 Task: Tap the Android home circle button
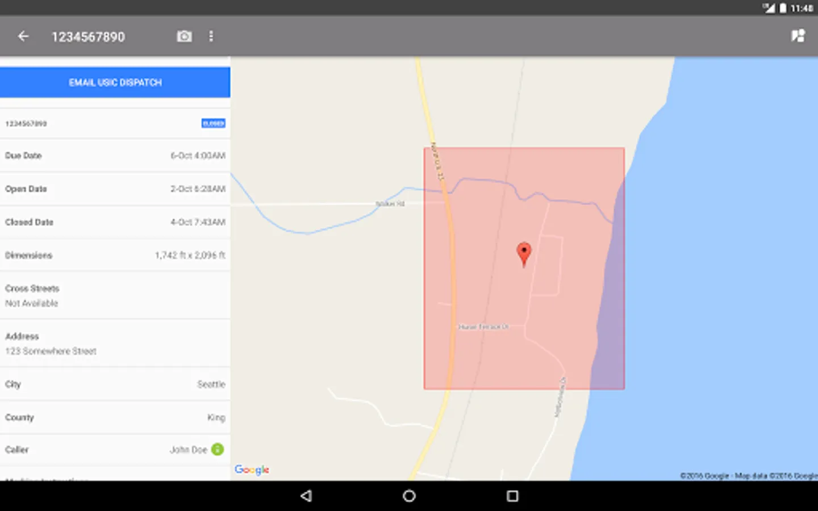409,496
